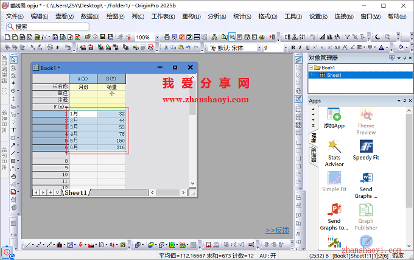Click the cell with value 316
The height and width of the screenshot is (260, 414).
[111, 147]
